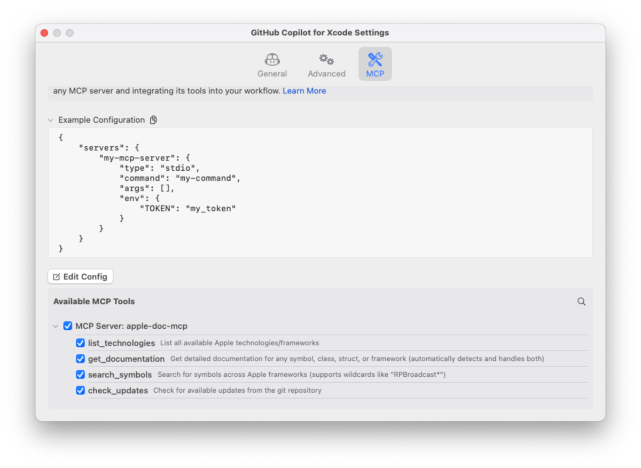Click the search_symbols tool name

point(120,375)
